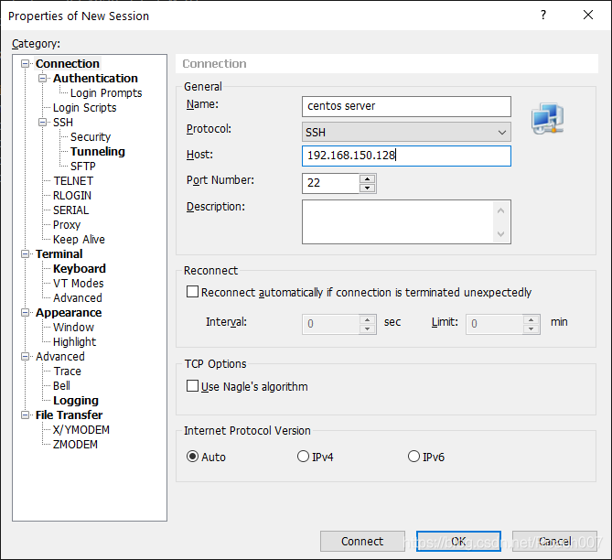Screen dimensions: 612x560
Task: Select Login Prompts in tree
Action: tap(106, 93)
